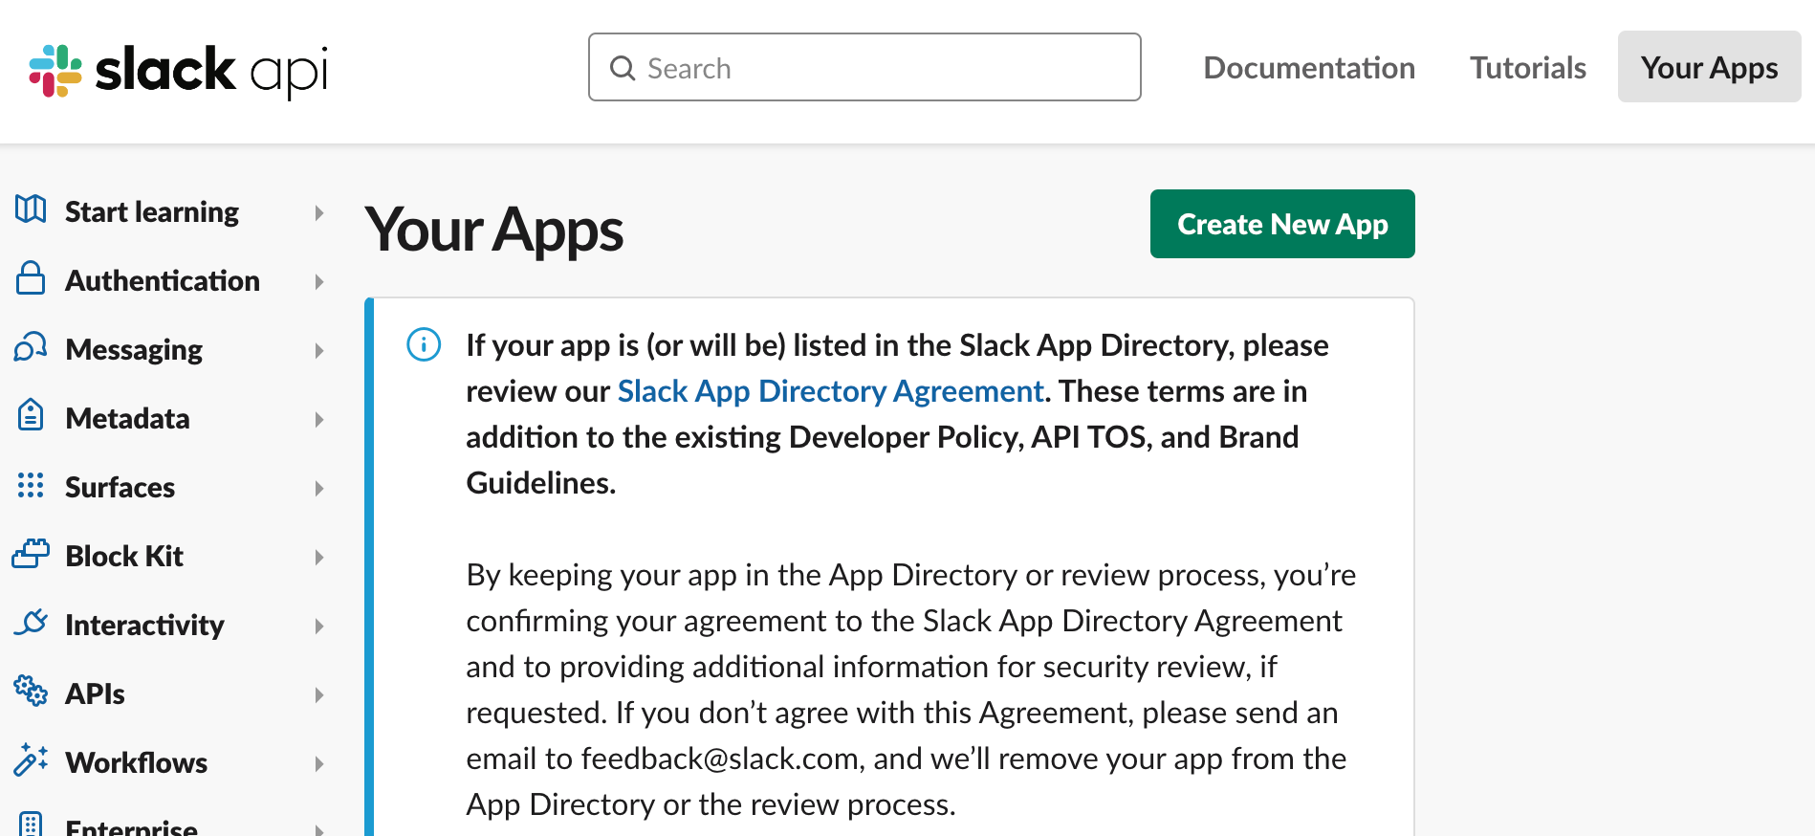Click the Start learning map icon
Screen dimensions: 1815x836
[x=31, y=209]
